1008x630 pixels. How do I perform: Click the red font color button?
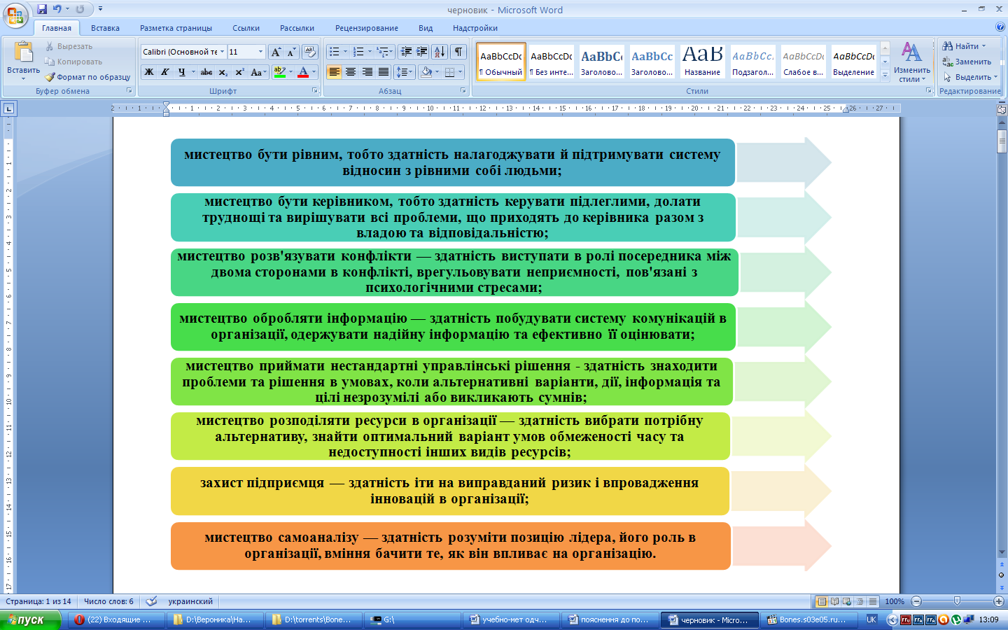(303, 72)
